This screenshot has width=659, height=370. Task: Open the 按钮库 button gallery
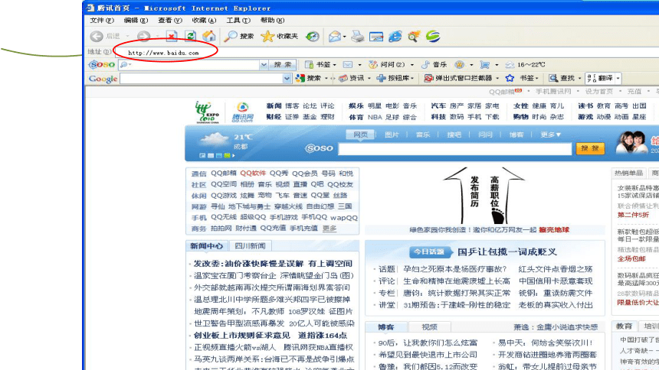[x=392, y=78]
